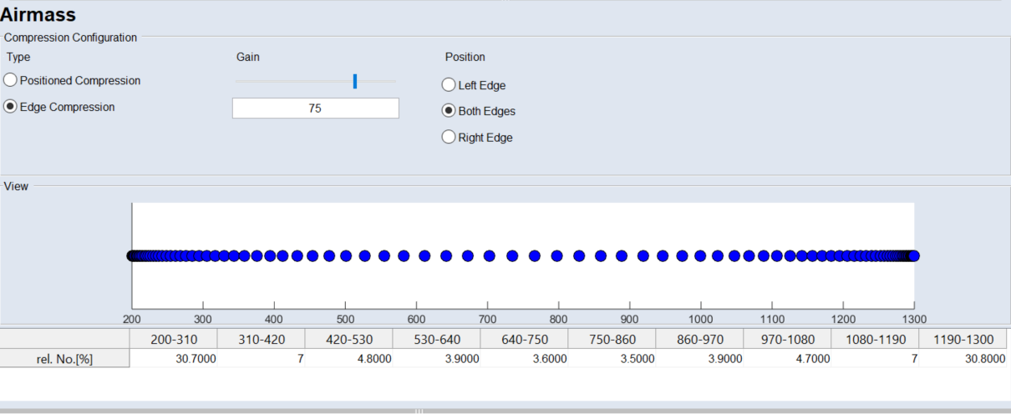Choose the Edge Compression type option
The image size is (1011, 414).
(11, 107)
